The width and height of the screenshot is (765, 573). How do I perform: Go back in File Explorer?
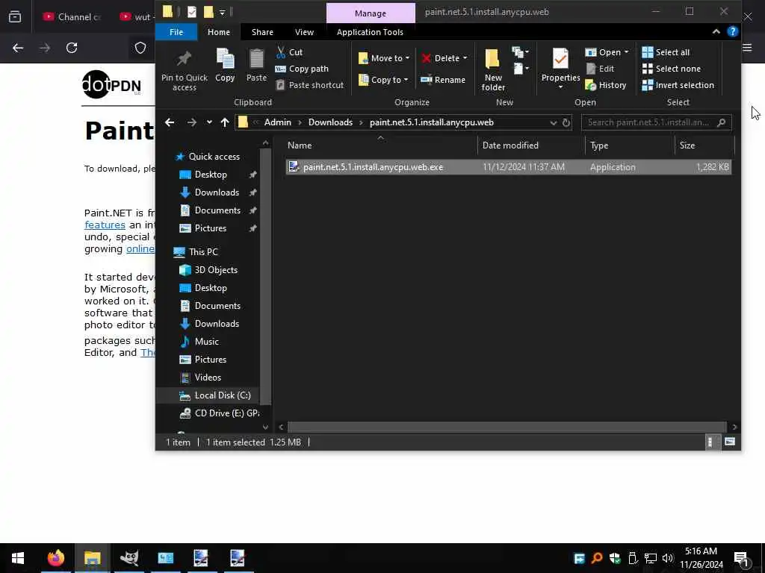[x=170, y=122]
